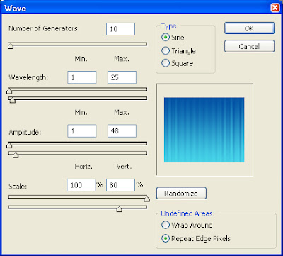Click the Scale label

(x=18, y=187)
